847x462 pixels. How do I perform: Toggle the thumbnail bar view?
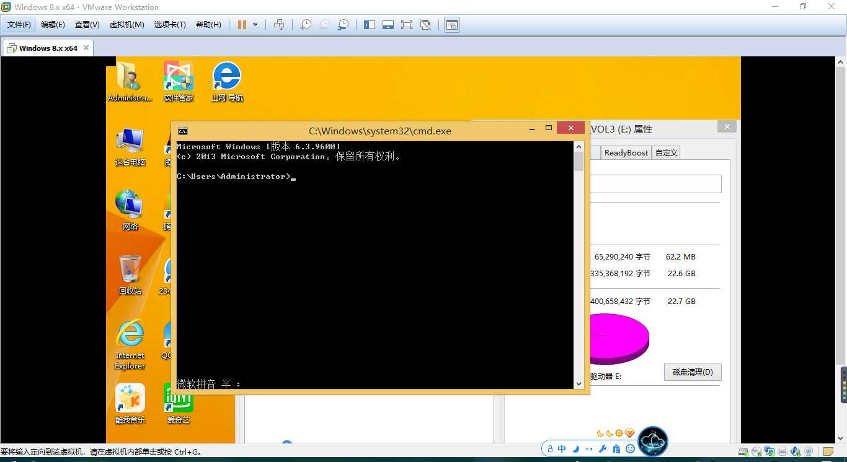[388, 25]
